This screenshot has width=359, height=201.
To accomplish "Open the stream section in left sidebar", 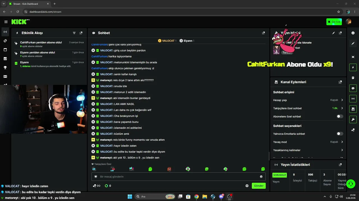I will (5, 32).
